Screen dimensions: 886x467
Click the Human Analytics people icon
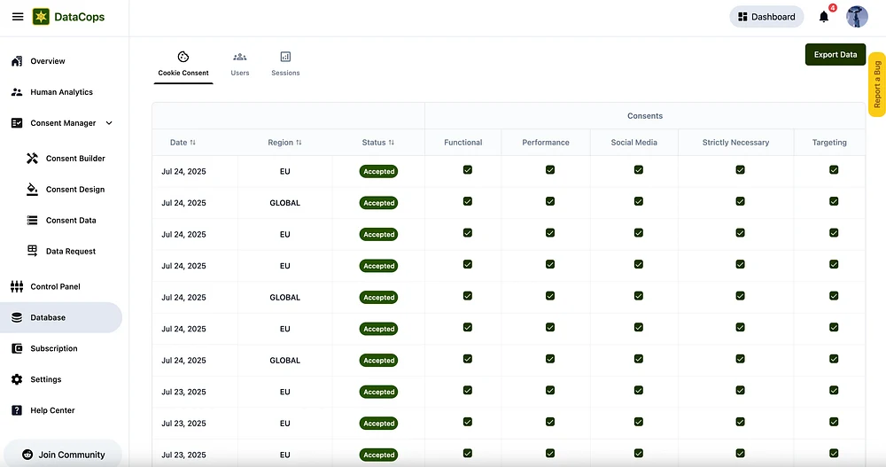17,92
